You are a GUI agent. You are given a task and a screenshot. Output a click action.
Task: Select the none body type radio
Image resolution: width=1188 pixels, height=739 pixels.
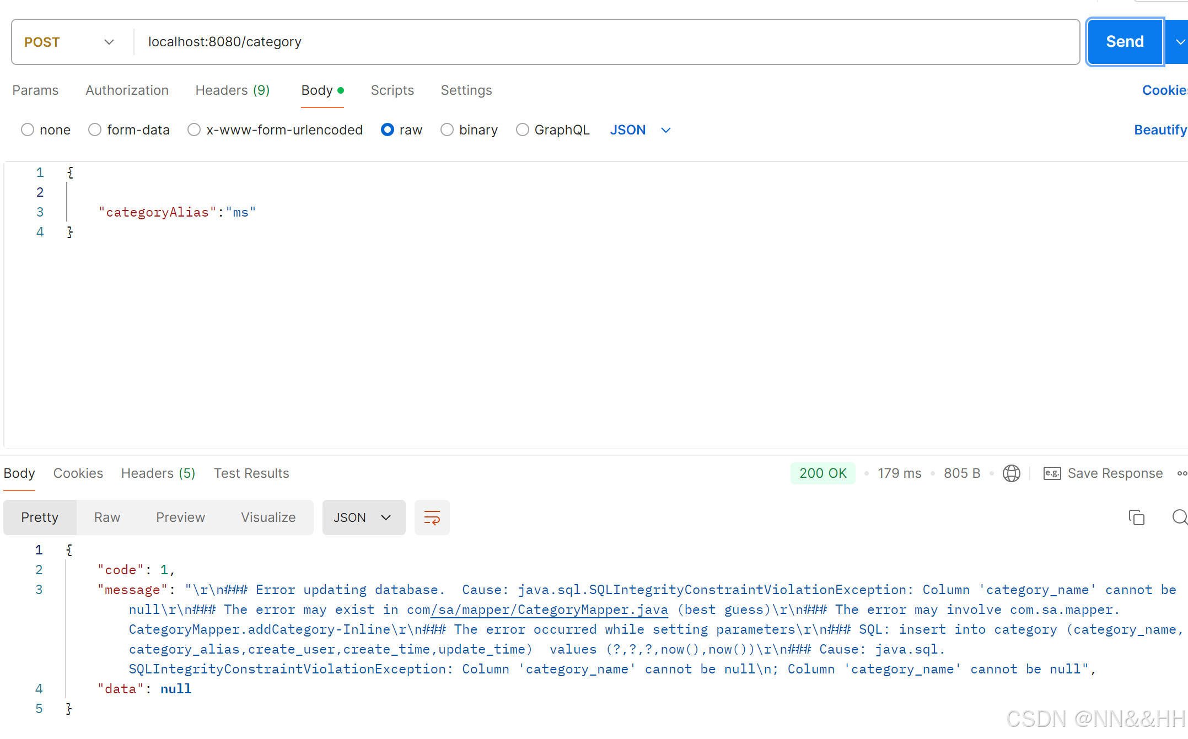(28, 130)
